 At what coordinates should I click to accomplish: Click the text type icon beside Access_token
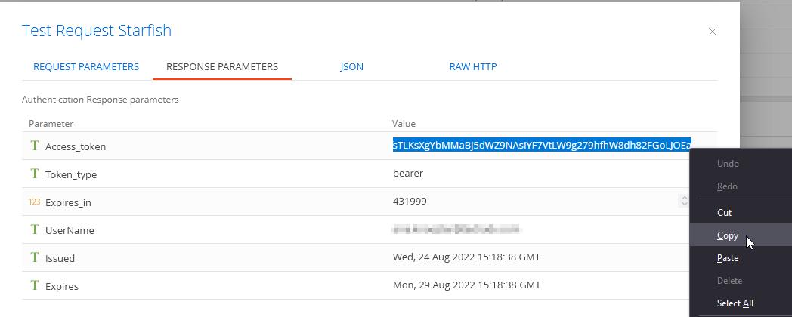click(34, 146)
